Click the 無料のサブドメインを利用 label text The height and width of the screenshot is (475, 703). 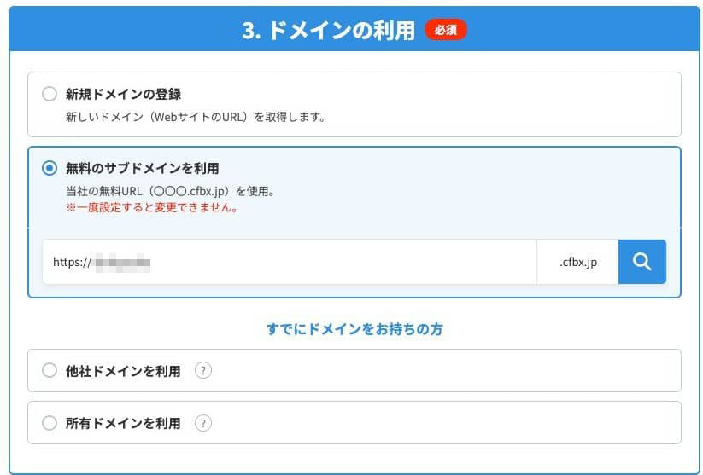pos(142,168)
